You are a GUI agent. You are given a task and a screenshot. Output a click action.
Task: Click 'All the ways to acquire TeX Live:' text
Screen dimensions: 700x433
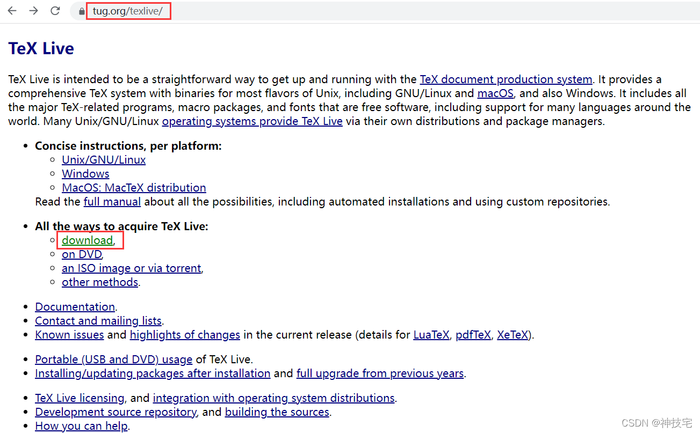click(121, 226)
